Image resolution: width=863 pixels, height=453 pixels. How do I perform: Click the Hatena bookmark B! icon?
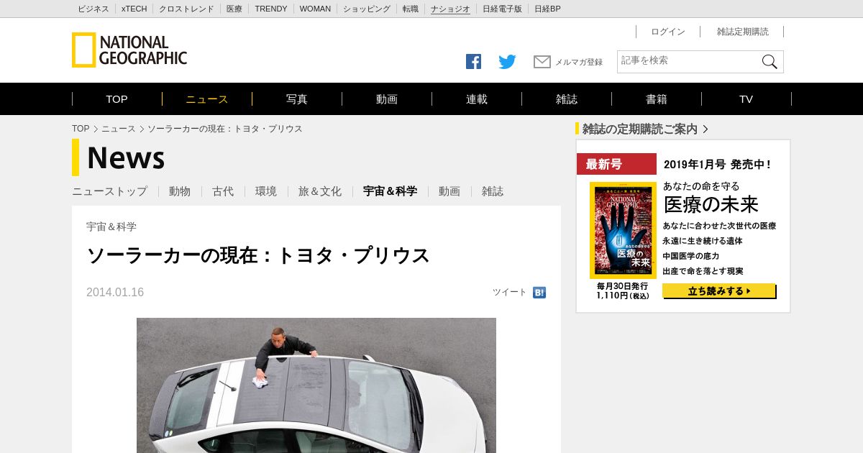tap(539, 293)
